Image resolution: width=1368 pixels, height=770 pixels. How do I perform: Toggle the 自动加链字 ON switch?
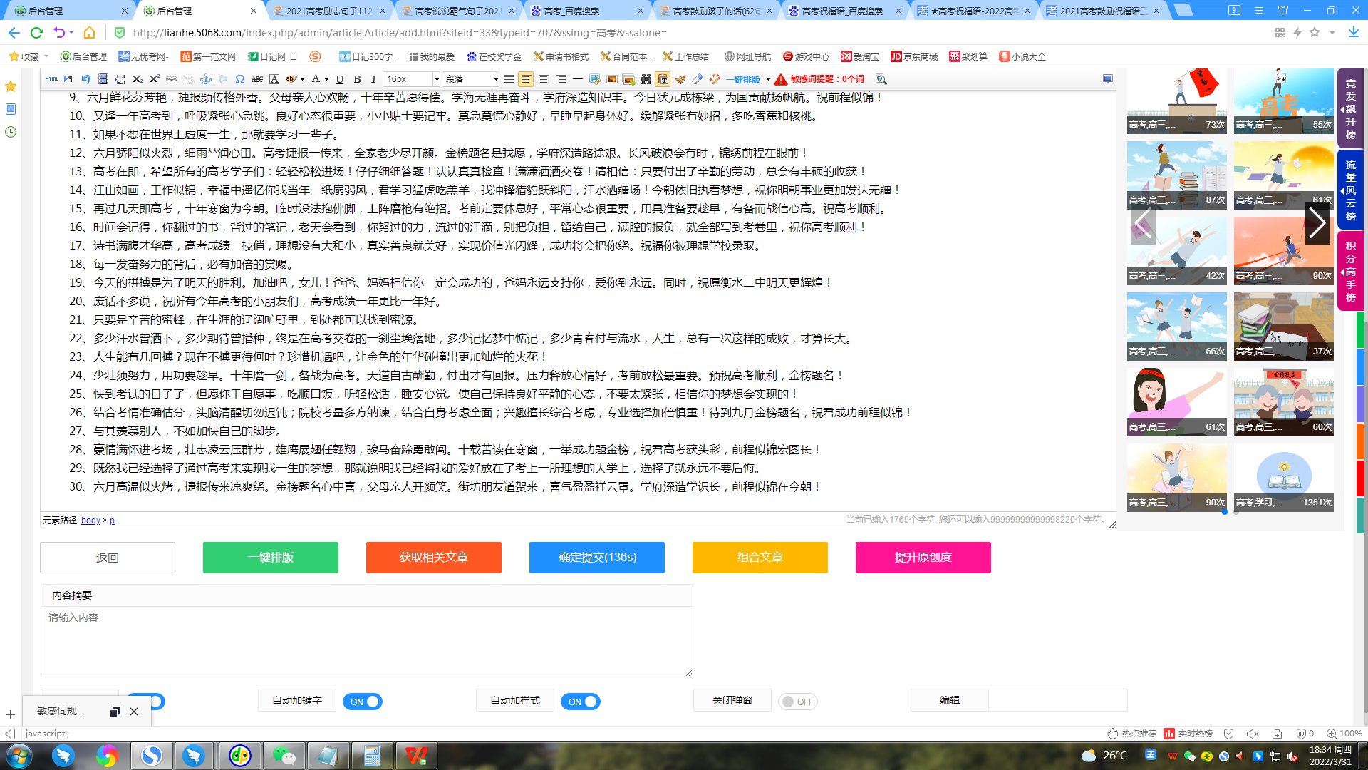pos(363,702)
